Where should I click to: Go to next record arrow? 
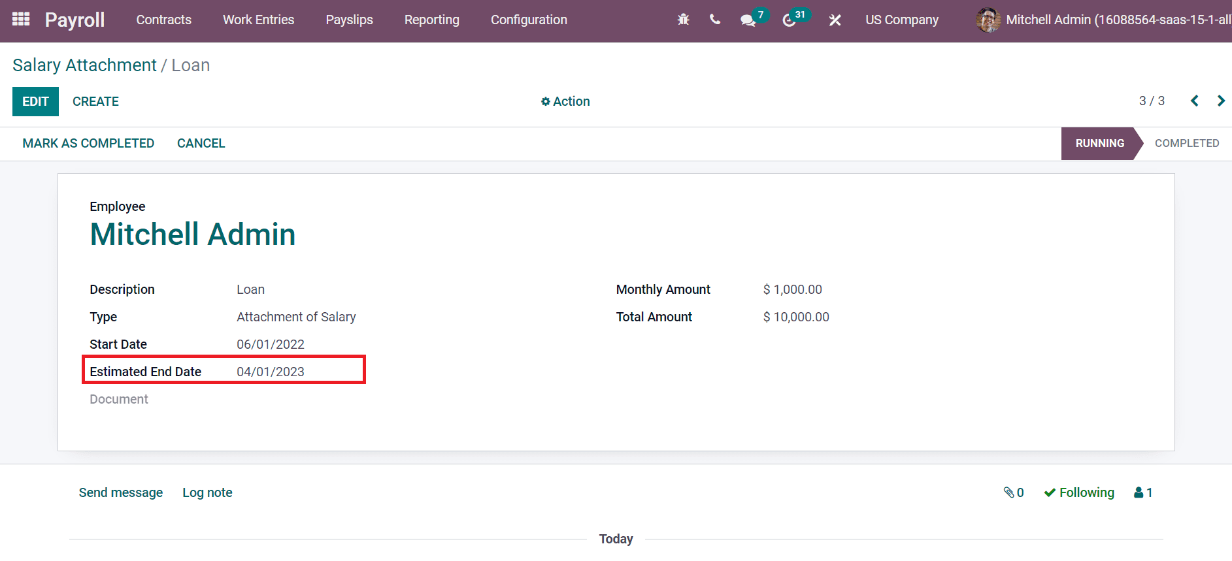tap(1220, 101)
